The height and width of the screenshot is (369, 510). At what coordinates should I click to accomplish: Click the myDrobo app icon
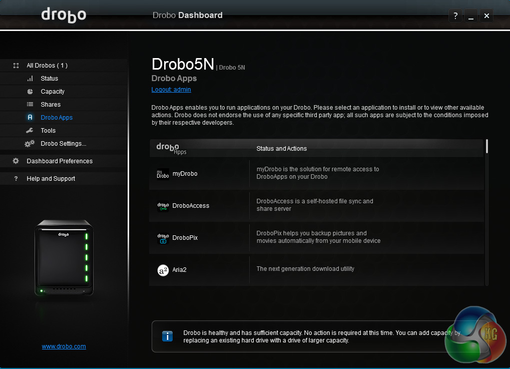(163, 174)
